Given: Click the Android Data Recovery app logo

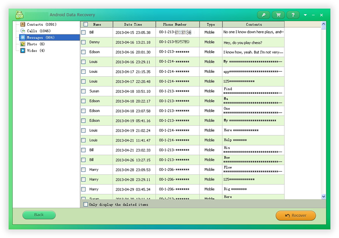Looking at the screenshot, I should [x=20, y=15].
